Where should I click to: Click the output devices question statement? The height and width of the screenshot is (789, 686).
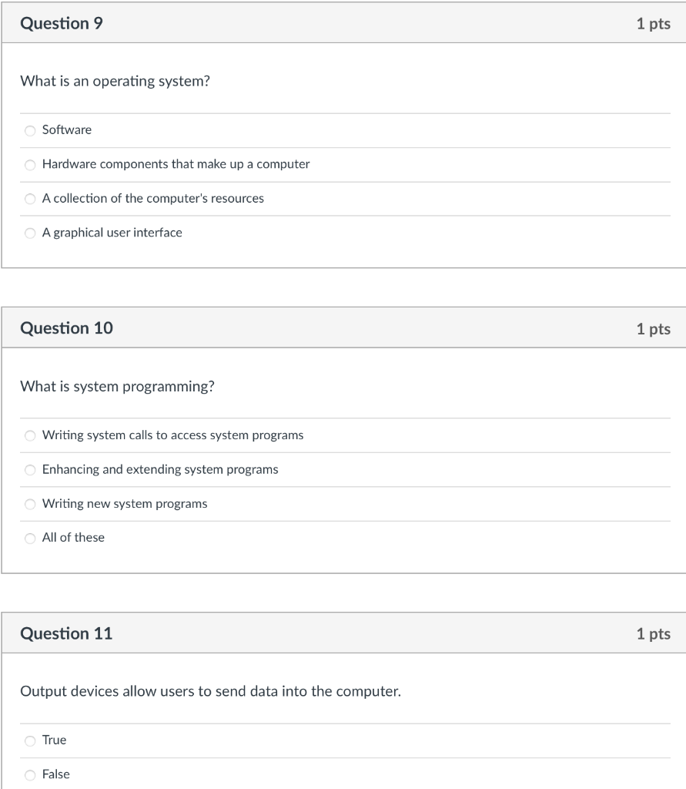(209, 691)
